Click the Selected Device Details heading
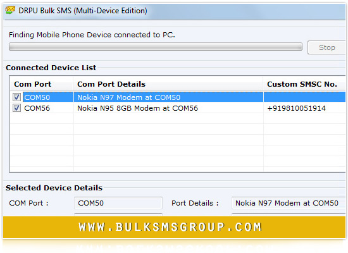Viewport: 348px width, 253px height. (x=54, y=188)
